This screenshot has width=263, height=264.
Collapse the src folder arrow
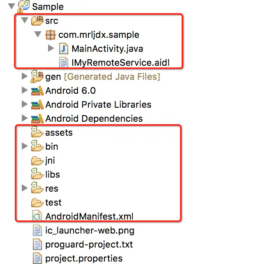point(25,21)
